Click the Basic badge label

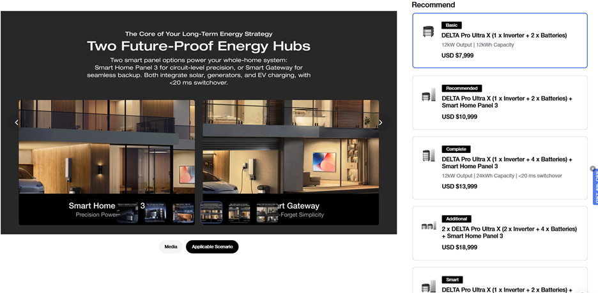tap(452, 25)
